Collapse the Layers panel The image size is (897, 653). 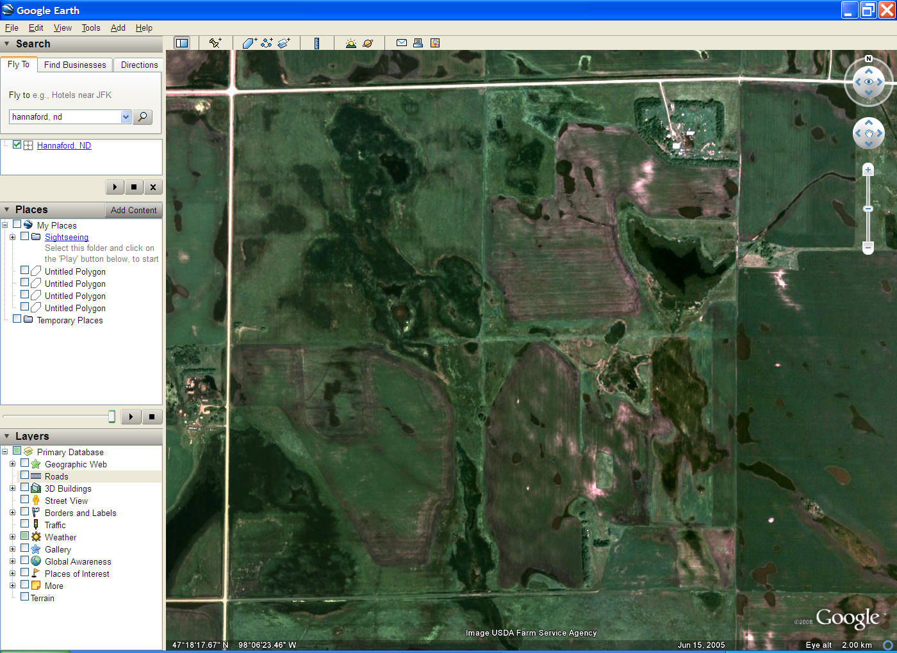(7, 436)
